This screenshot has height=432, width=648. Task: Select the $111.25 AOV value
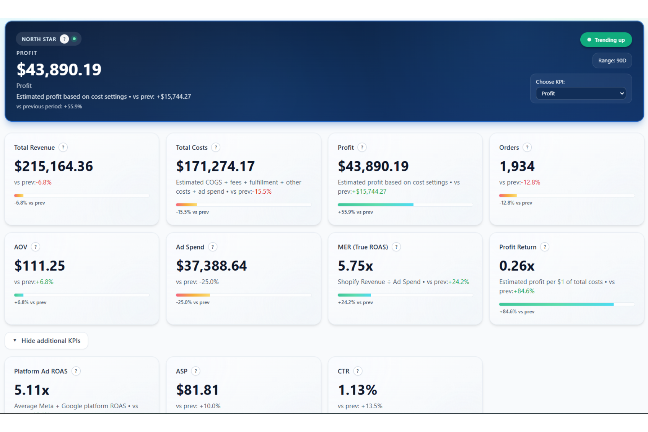pos(40,266)
